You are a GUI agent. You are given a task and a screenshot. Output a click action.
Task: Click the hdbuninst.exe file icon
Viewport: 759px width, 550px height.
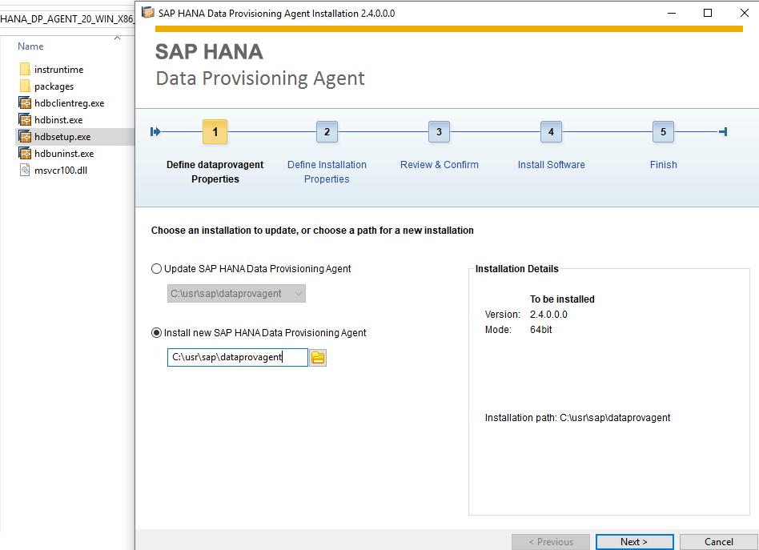(x=25, y=154)
